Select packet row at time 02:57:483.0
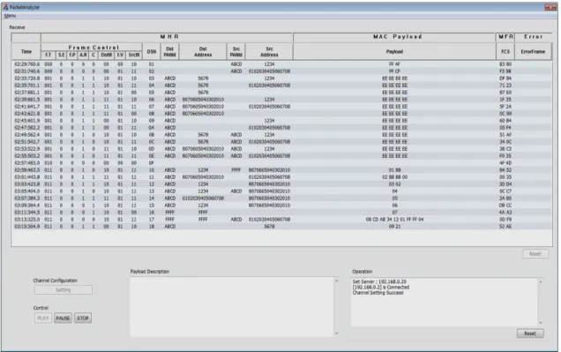 281,162
